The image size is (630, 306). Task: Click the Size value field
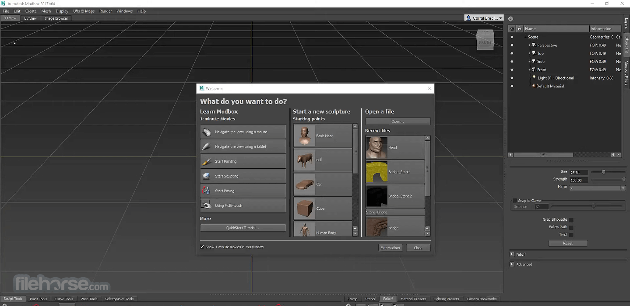[579, 172]
